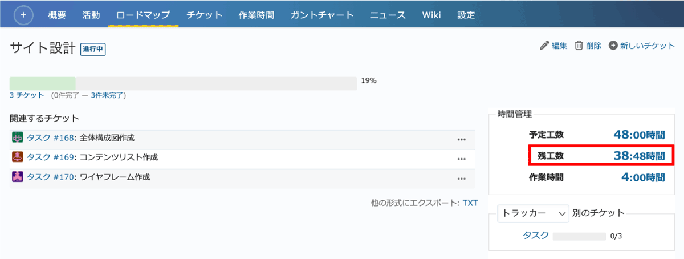Viewport: 684px width, 259px height.
Task: Open actions menu for task #168
Action: 462,139
